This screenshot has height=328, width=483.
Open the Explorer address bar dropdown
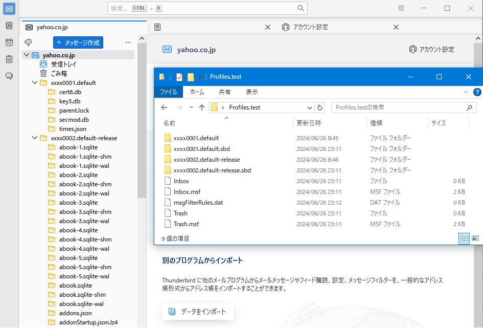(x=310, y=107)
